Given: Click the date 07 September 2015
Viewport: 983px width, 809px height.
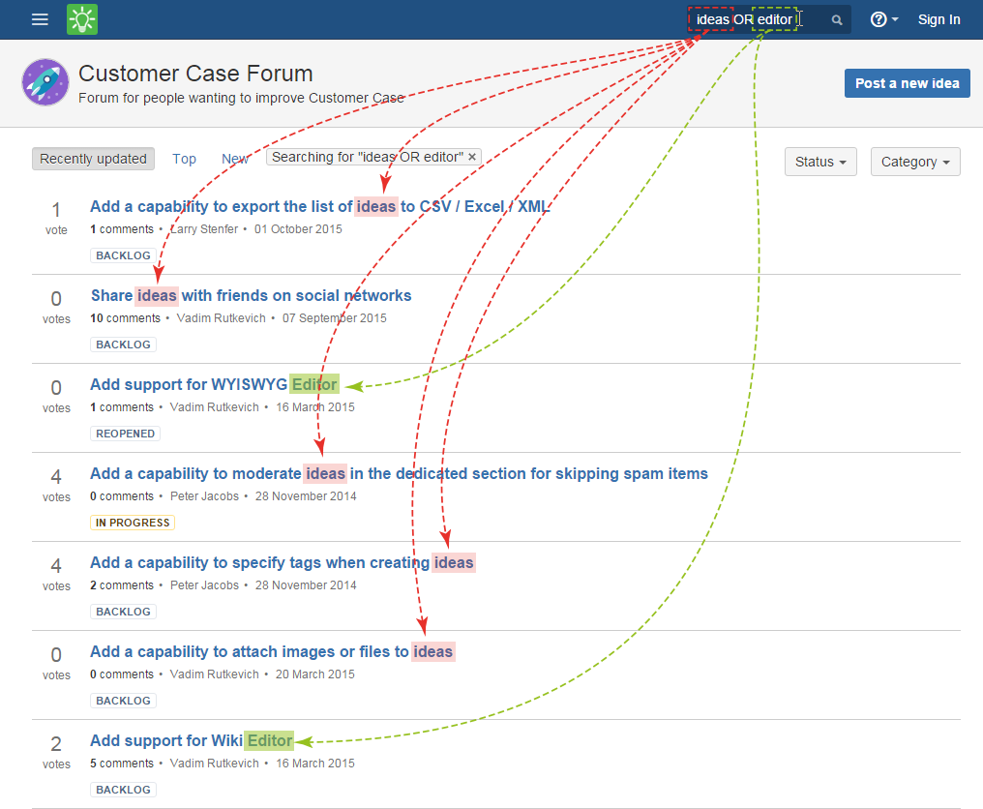Looking at the screenshot, I should (334, 318).
